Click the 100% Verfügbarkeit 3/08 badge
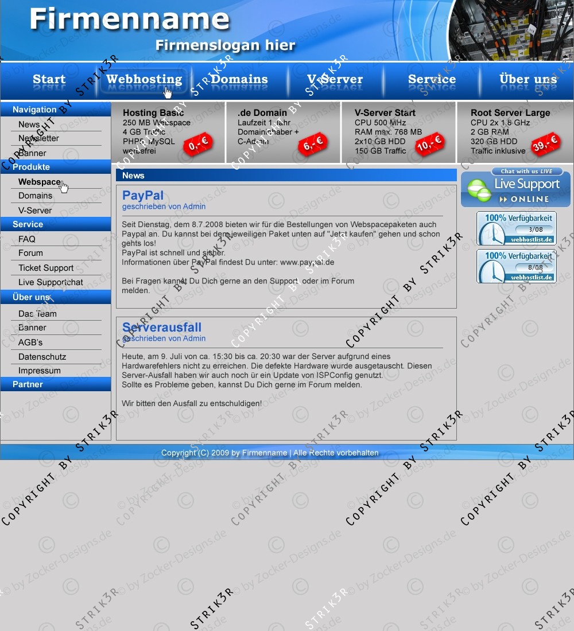Viewport: 574px width, 631px height. tap(517, 228)
